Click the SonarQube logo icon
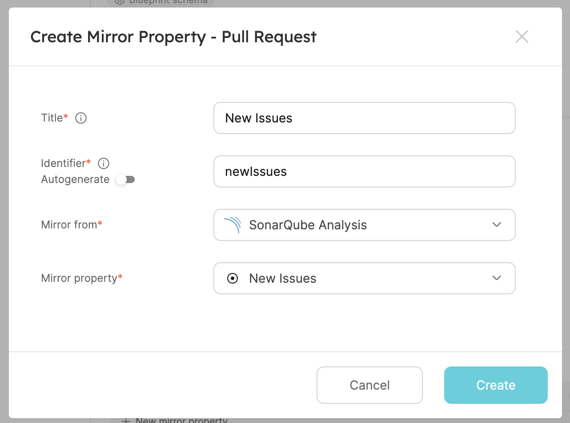The width and height of the screenshot is (570, 423). pos(233,225)
